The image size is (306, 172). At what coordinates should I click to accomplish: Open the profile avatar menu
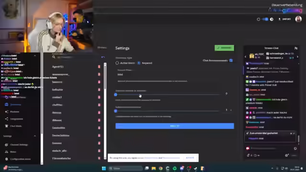(298, 19)
